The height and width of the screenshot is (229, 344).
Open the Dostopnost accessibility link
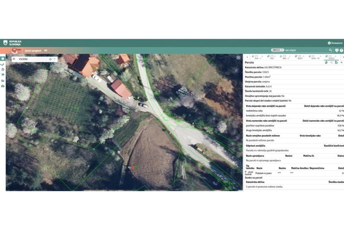[335, 43]
